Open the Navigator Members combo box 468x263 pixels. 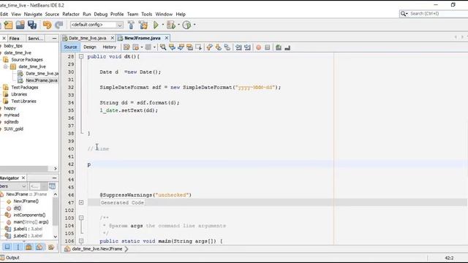pyautogui.click(x=13, y=186)
